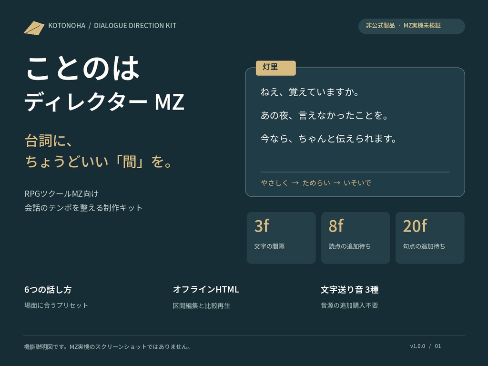Click the Kotonoha leaf logo icon
This screenshot has height=366, width=488.
click(x=34, y=28)
